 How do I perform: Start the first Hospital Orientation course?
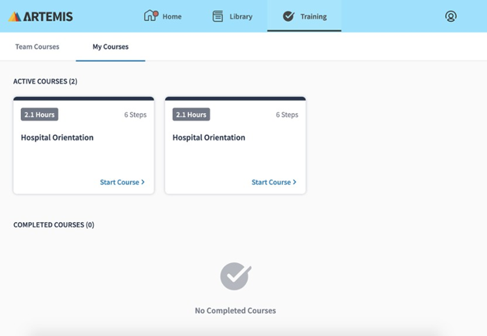click(119, 182)
